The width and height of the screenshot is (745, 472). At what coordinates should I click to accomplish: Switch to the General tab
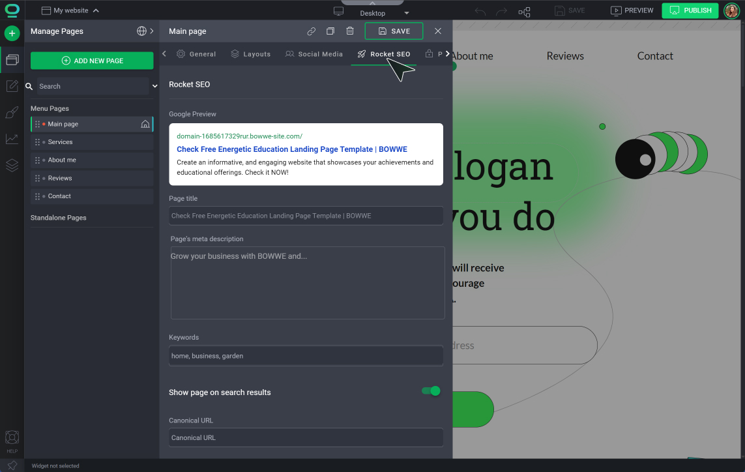point(196,54)
